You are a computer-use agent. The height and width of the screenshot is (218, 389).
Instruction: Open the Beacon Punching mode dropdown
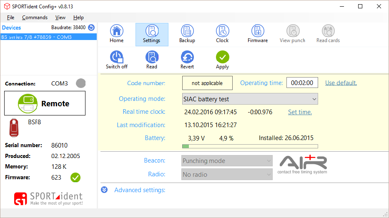227,161
